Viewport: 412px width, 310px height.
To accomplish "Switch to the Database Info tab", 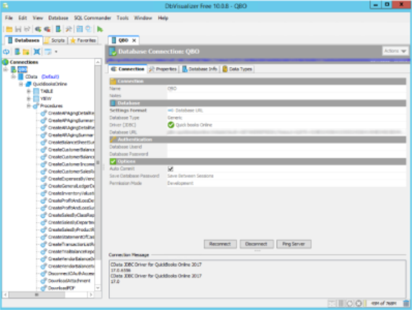I will click(200, 69).
